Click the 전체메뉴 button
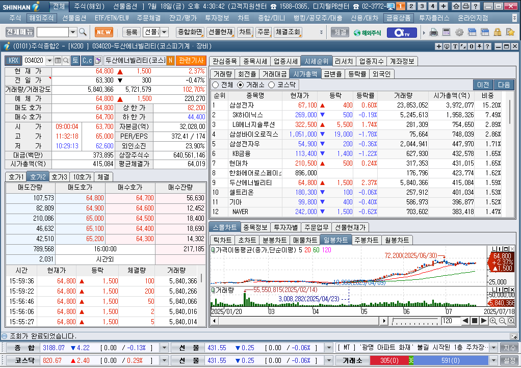The height and width of the screenshot is (368, 521). tap(20, 32)
